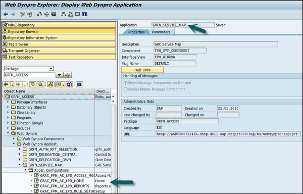Click the GRFN_ACCESS package name field
Image resolution: width=303 pixels, height=194 pixels.
point(30,75)
